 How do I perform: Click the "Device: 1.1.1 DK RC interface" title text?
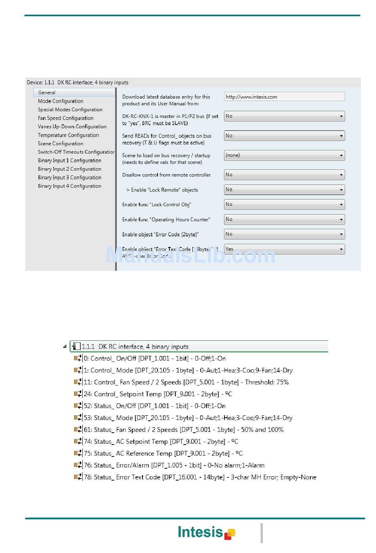(78, 82)
